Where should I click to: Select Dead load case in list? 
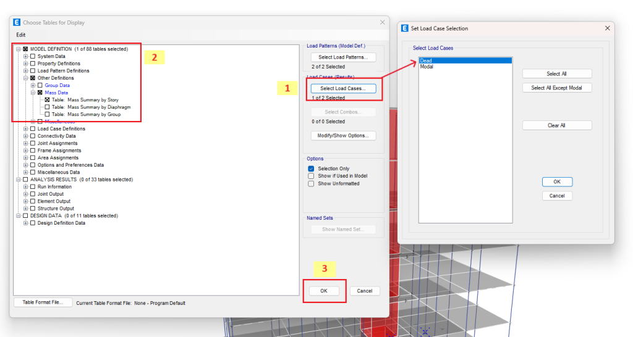pyautogui.click(x=426, y=60)
